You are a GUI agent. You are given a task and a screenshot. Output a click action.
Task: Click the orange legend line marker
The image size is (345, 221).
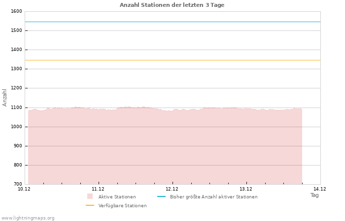90,205
